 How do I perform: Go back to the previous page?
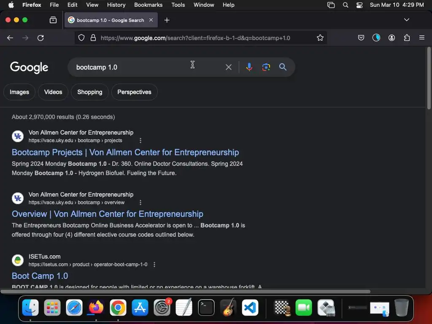point(10,38)
